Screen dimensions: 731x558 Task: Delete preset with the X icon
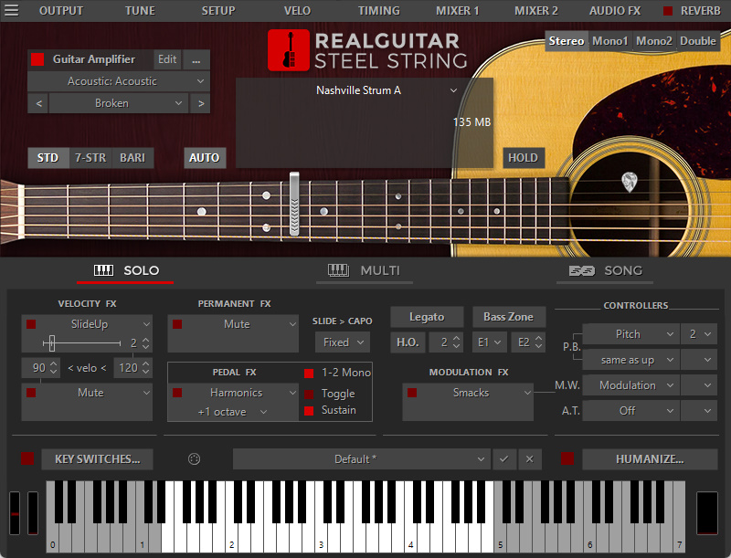coord(528,459)
